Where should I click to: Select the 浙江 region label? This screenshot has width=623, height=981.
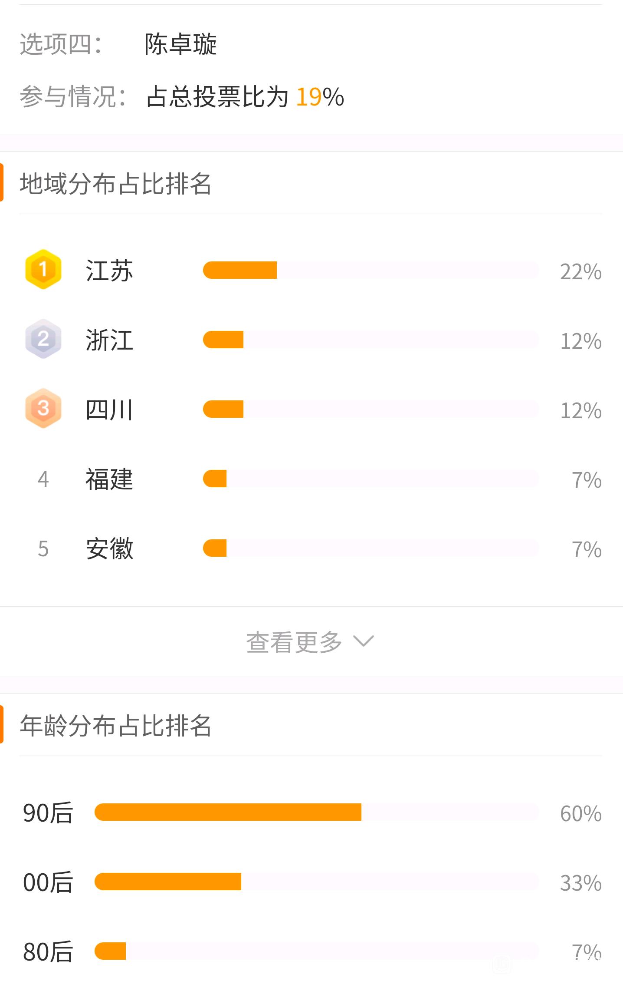pyautogui.click(x=109, y=340)
